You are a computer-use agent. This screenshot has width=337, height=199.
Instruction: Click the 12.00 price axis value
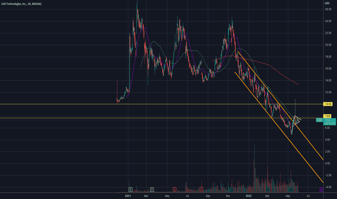click(328, 92)
